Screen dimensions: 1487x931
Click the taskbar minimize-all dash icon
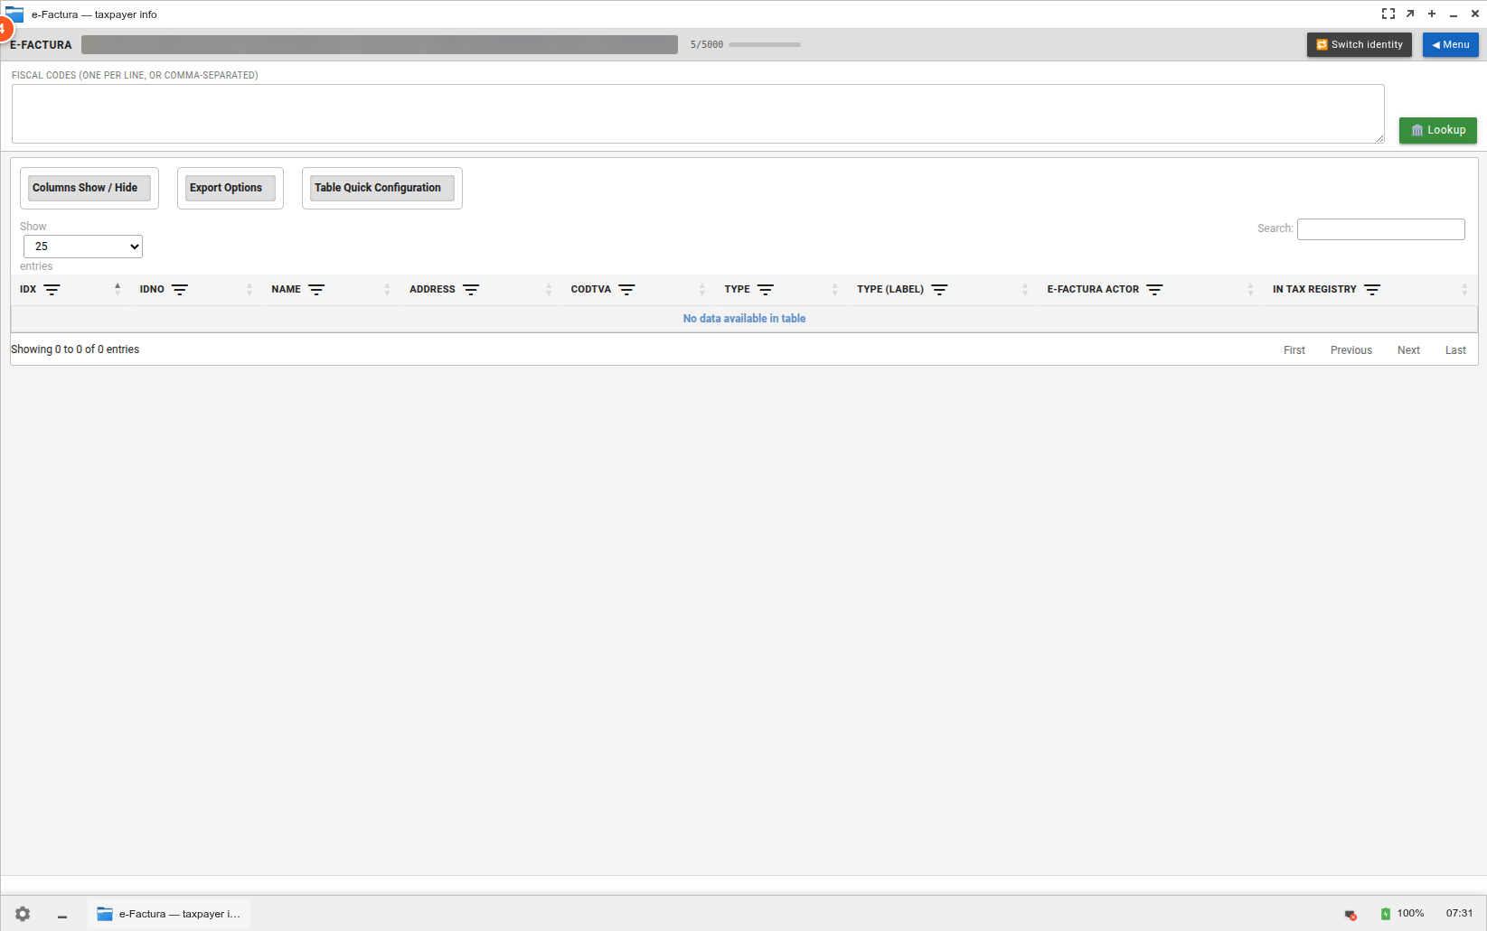[x=62, y=917]
